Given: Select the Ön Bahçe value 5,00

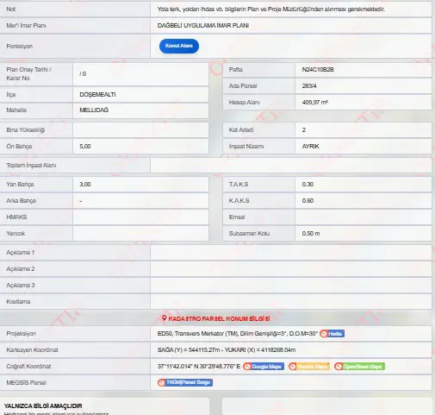Looking at the screenshot, I should (x=85, y=147).
